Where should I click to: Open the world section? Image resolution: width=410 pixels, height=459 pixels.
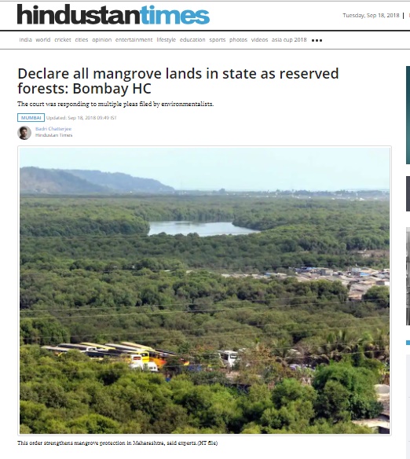43,40
